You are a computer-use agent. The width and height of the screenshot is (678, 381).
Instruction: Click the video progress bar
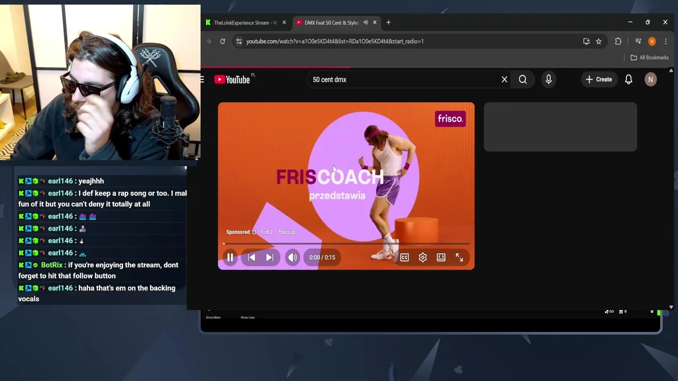346,244
